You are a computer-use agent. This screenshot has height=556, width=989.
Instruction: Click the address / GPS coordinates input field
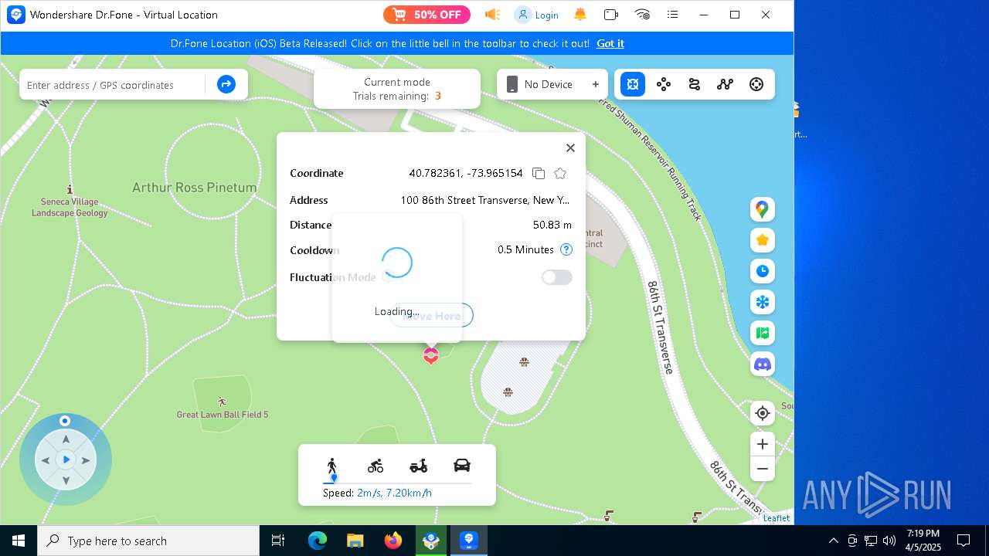click(x=114, y=85)
